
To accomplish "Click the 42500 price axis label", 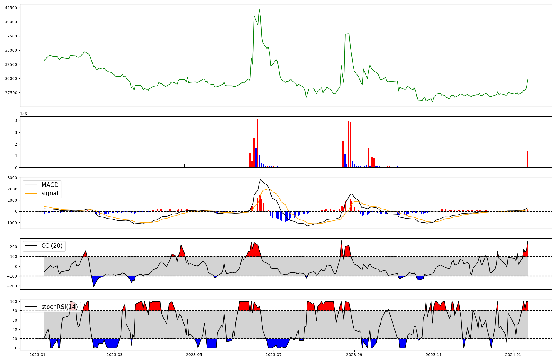I will [x=11, y=8].
